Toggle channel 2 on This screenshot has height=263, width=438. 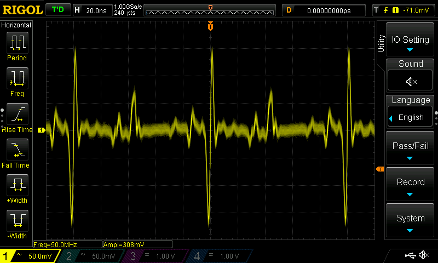[90, 256]
